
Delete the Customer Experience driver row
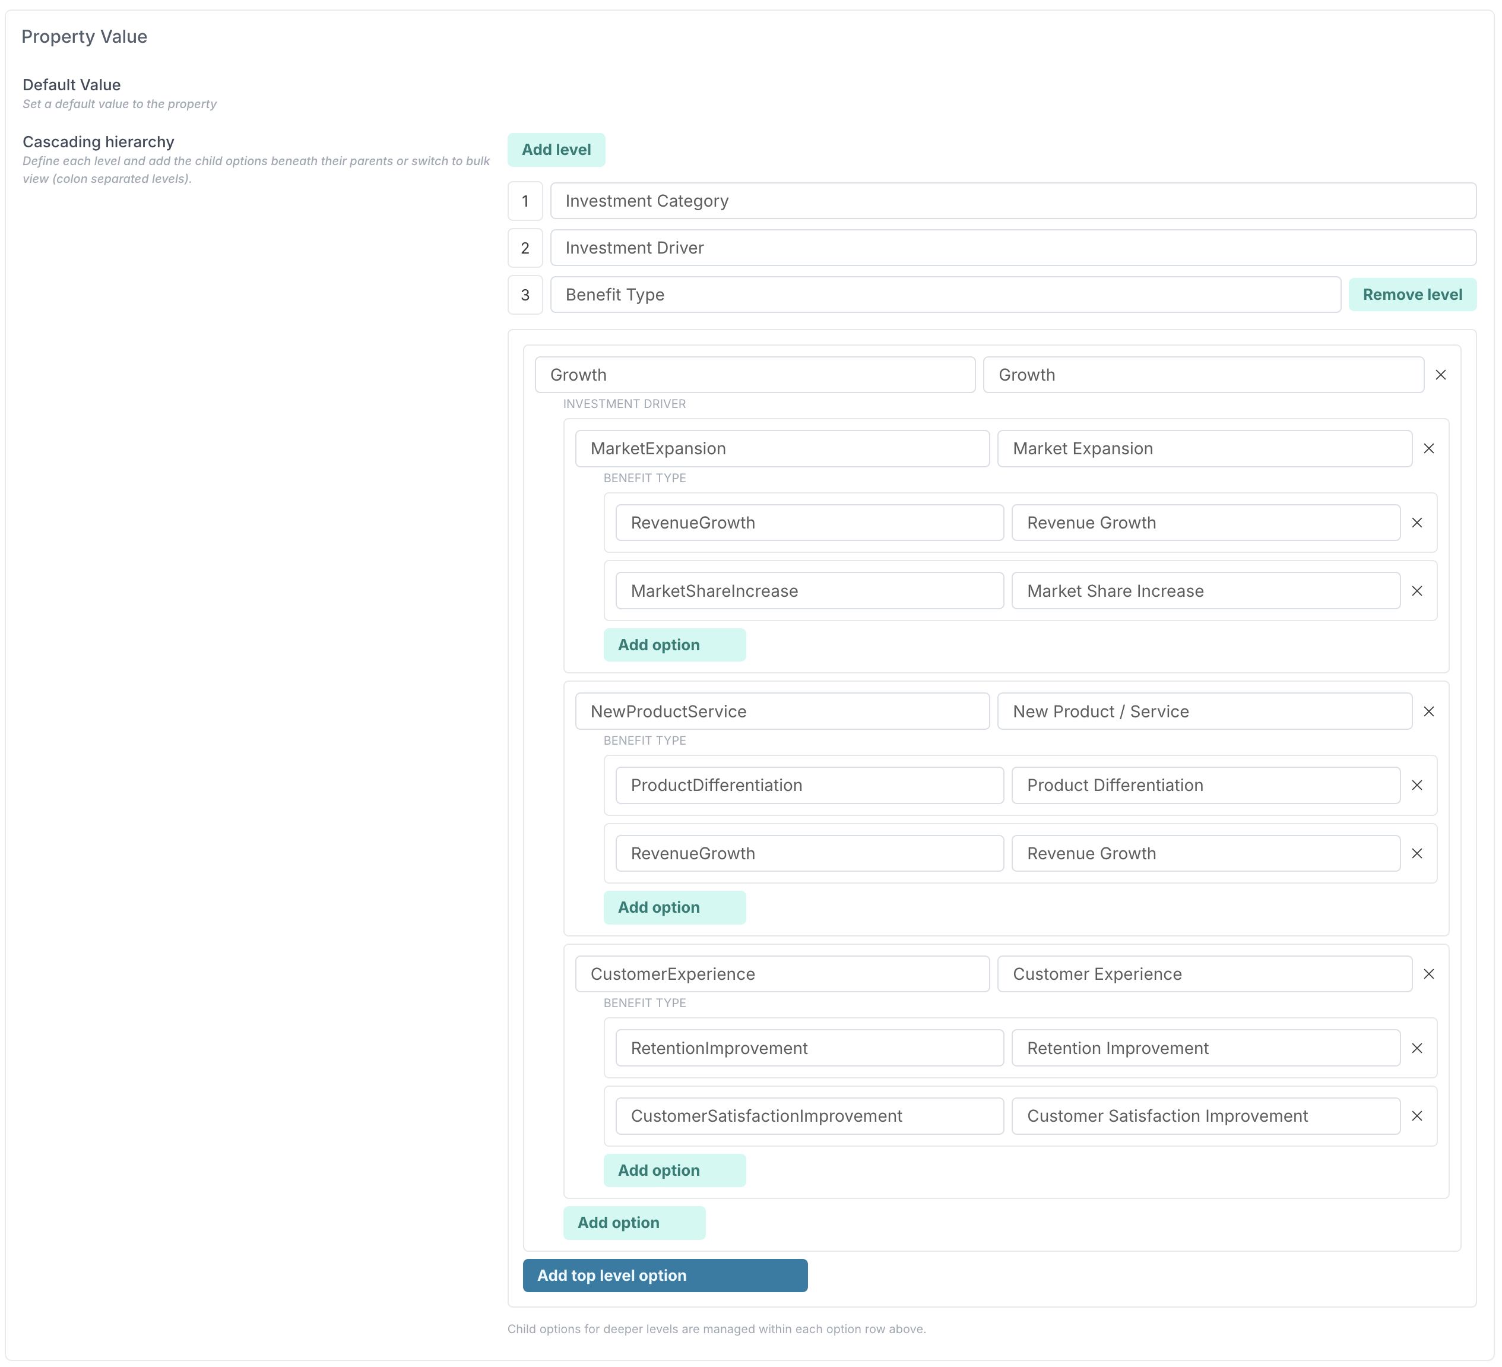coord(1428,973)
